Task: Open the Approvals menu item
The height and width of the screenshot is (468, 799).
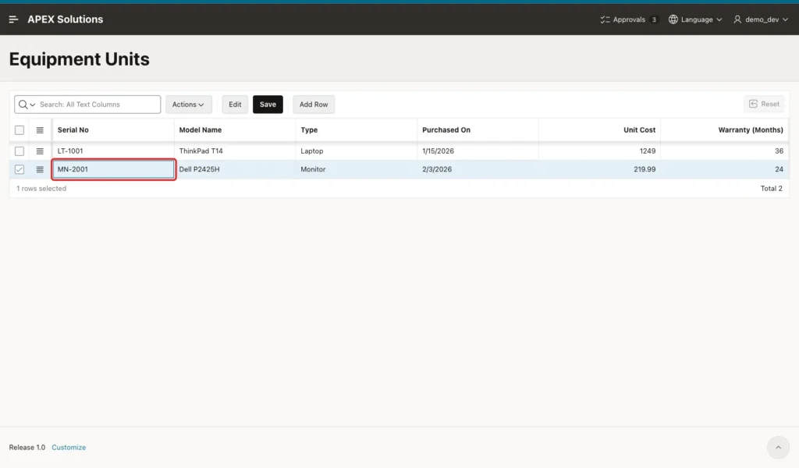Action: tap(628, 19)
